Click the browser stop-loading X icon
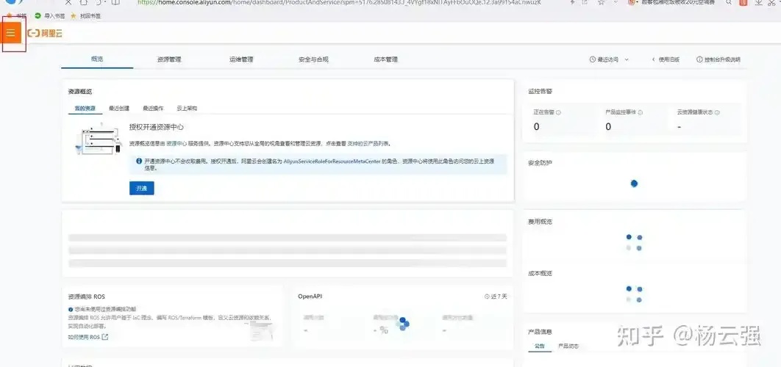This screenshot has width=781, height=367. pos(68,2)
